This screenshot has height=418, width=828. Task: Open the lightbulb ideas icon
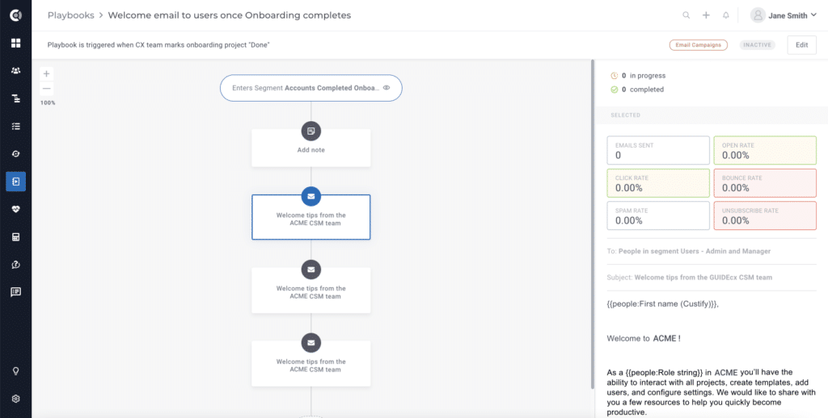click(x=16, y=371)
